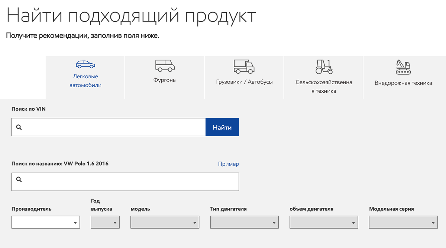Viewport: 446px width, 248px height.
Task: Switch to the Легковые автомобили tab
Action: pos(85,81)
